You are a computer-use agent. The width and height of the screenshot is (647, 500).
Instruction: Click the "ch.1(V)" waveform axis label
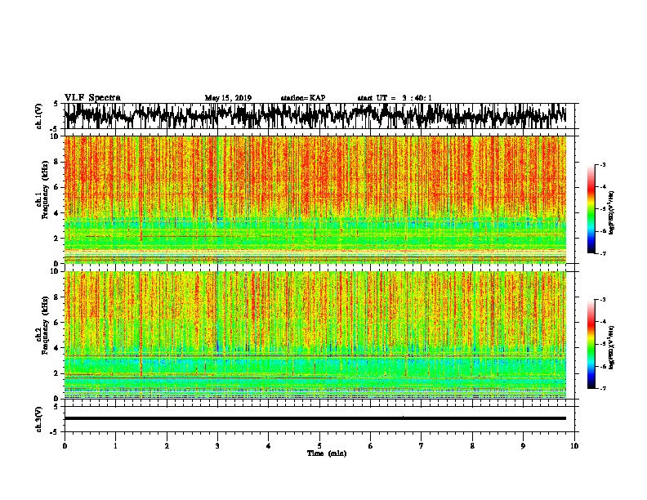[x=39, y=116]
